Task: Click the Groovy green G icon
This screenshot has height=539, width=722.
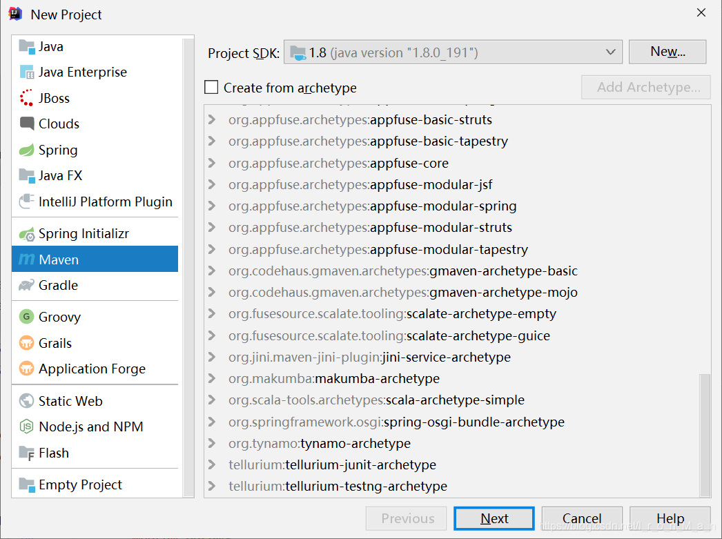Action: (x=27, y=317)
